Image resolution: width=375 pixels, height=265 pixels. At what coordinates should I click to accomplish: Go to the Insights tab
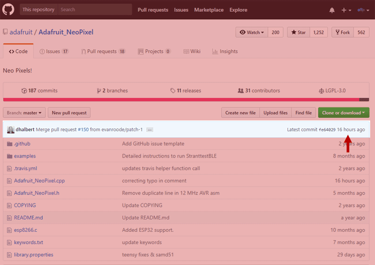click(x=225, y=51)
